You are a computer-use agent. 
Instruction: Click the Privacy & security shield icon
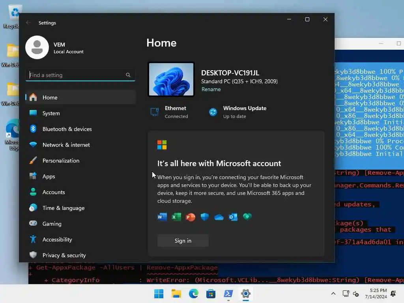click(x=33, y=255)
